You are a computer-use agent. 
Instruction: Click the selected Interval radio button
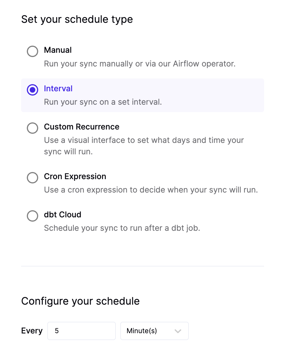point(33,90)
